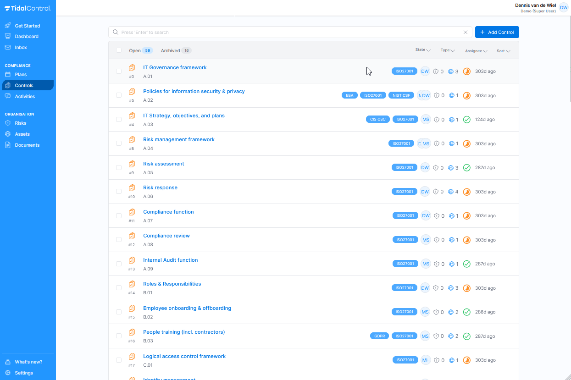Image resolution: width=571 pixels, height=380 pixels.
Task: Click the Assets sidebar icon
Action: click(x=7, y=134)
